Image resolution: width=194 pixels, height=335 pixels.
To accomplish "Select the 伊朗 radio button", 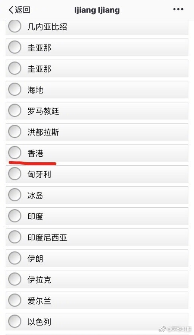I will pyautogui.click(x=15, y=258).
